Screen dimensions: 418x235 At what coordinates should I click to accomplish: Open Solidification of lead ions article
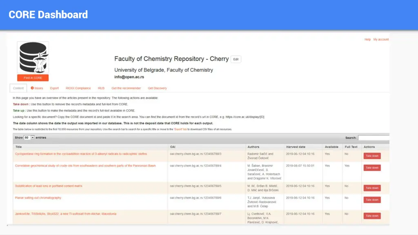point(49,186)
